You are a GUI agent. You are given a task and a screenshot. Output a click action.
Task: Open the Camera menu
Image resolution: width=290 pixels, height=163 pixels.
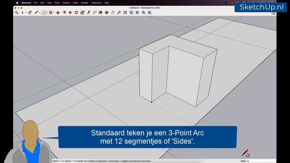pyautogui.click(x=66, y=3)
